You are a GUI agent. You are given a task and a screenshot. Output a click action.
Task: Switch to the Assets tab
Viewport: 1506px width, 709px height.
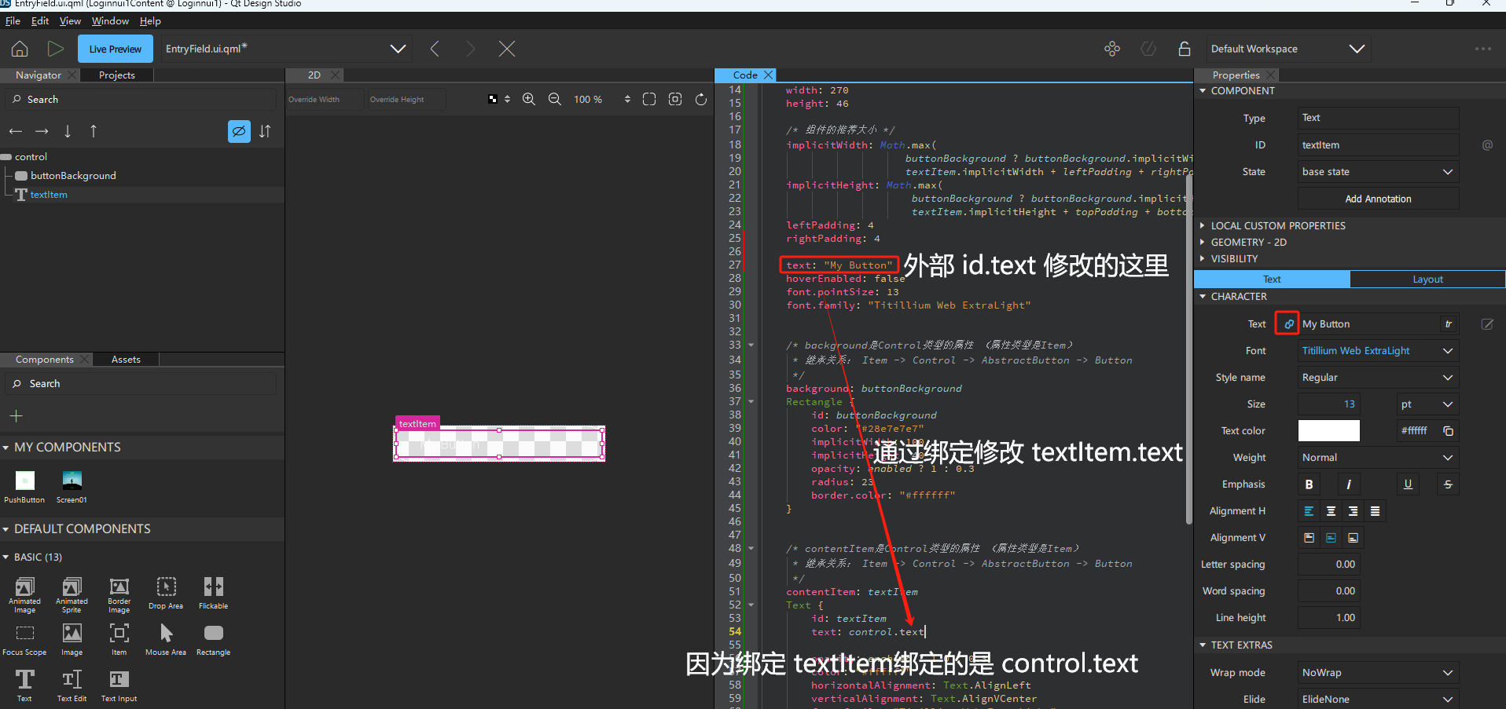click(126, 360)
